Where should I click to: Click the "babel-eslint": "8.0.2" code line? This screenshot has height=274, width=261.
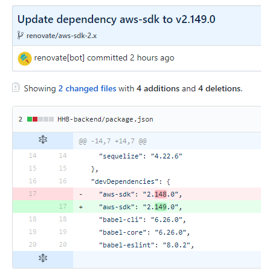[146, 245]
